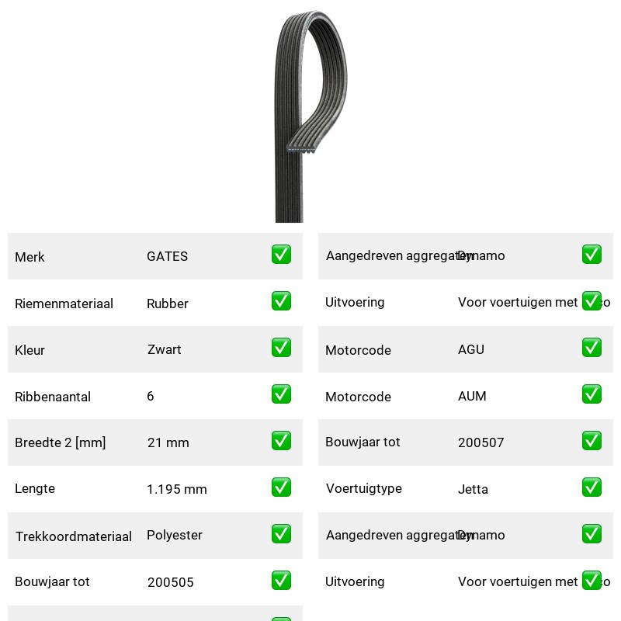
Task: Click the first Aangedreven aggregaten label
Action: [400, 256]
